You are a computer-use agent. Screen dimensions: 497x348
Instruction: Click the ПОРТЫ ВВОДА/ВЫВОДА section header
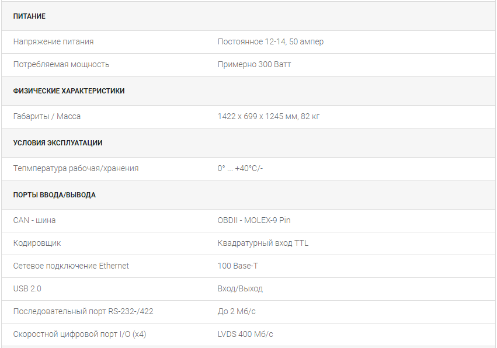(x=54, y=195)
